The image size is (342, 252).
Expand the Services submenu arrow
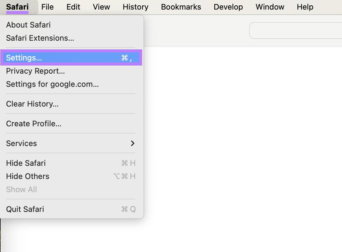133,143
